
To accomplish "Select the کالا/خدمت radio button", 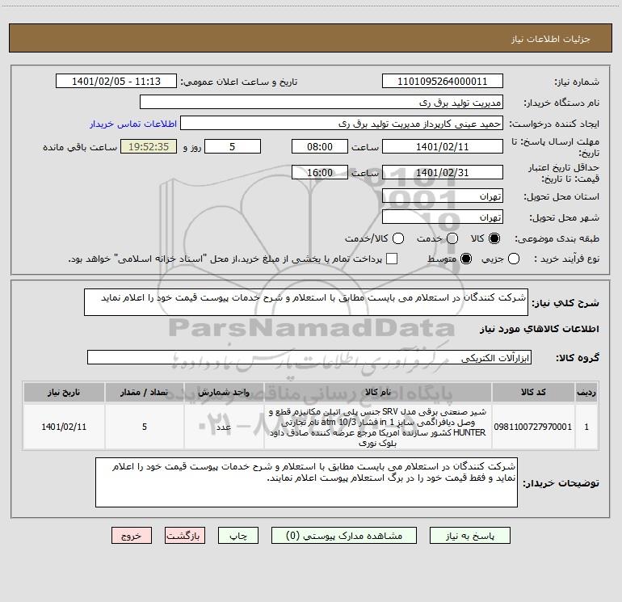I will pyautogui.click(x=398, y=238).
